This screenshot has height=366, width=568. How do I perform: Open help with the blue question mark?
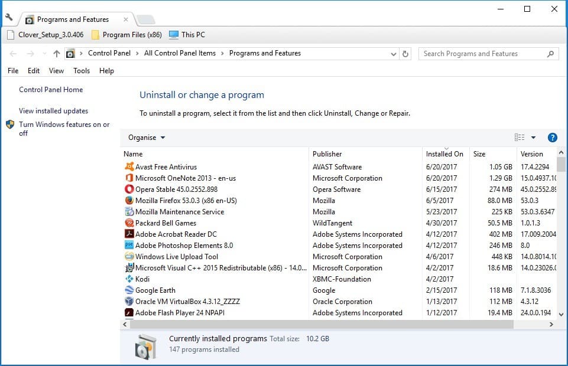552,138
